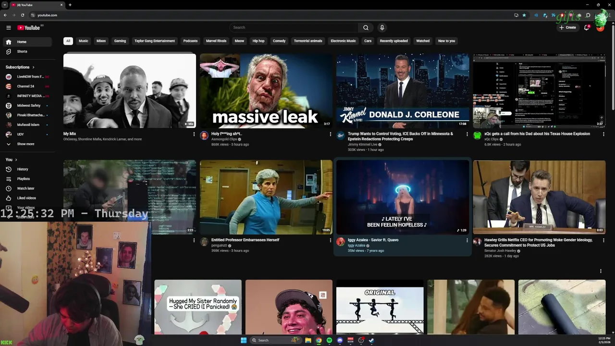Click the YouTube search input field
The width and height of the screenshot is (615, 346).
294,27
